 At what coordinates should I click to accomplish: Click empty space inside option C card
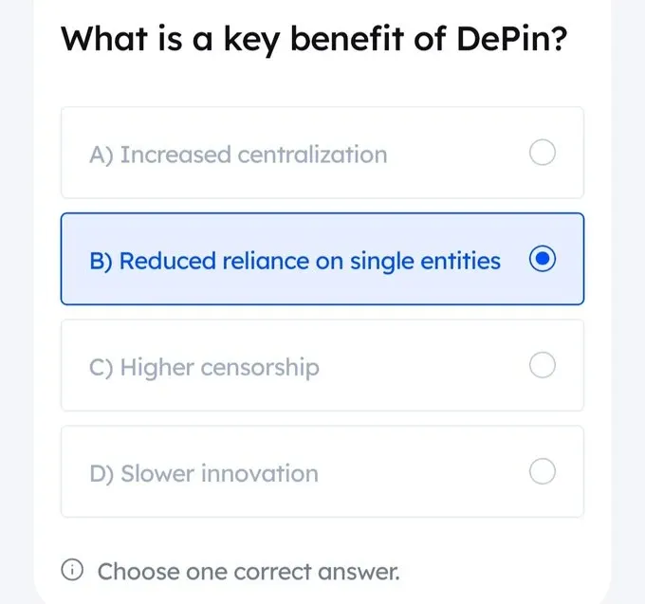click(427, 367)
